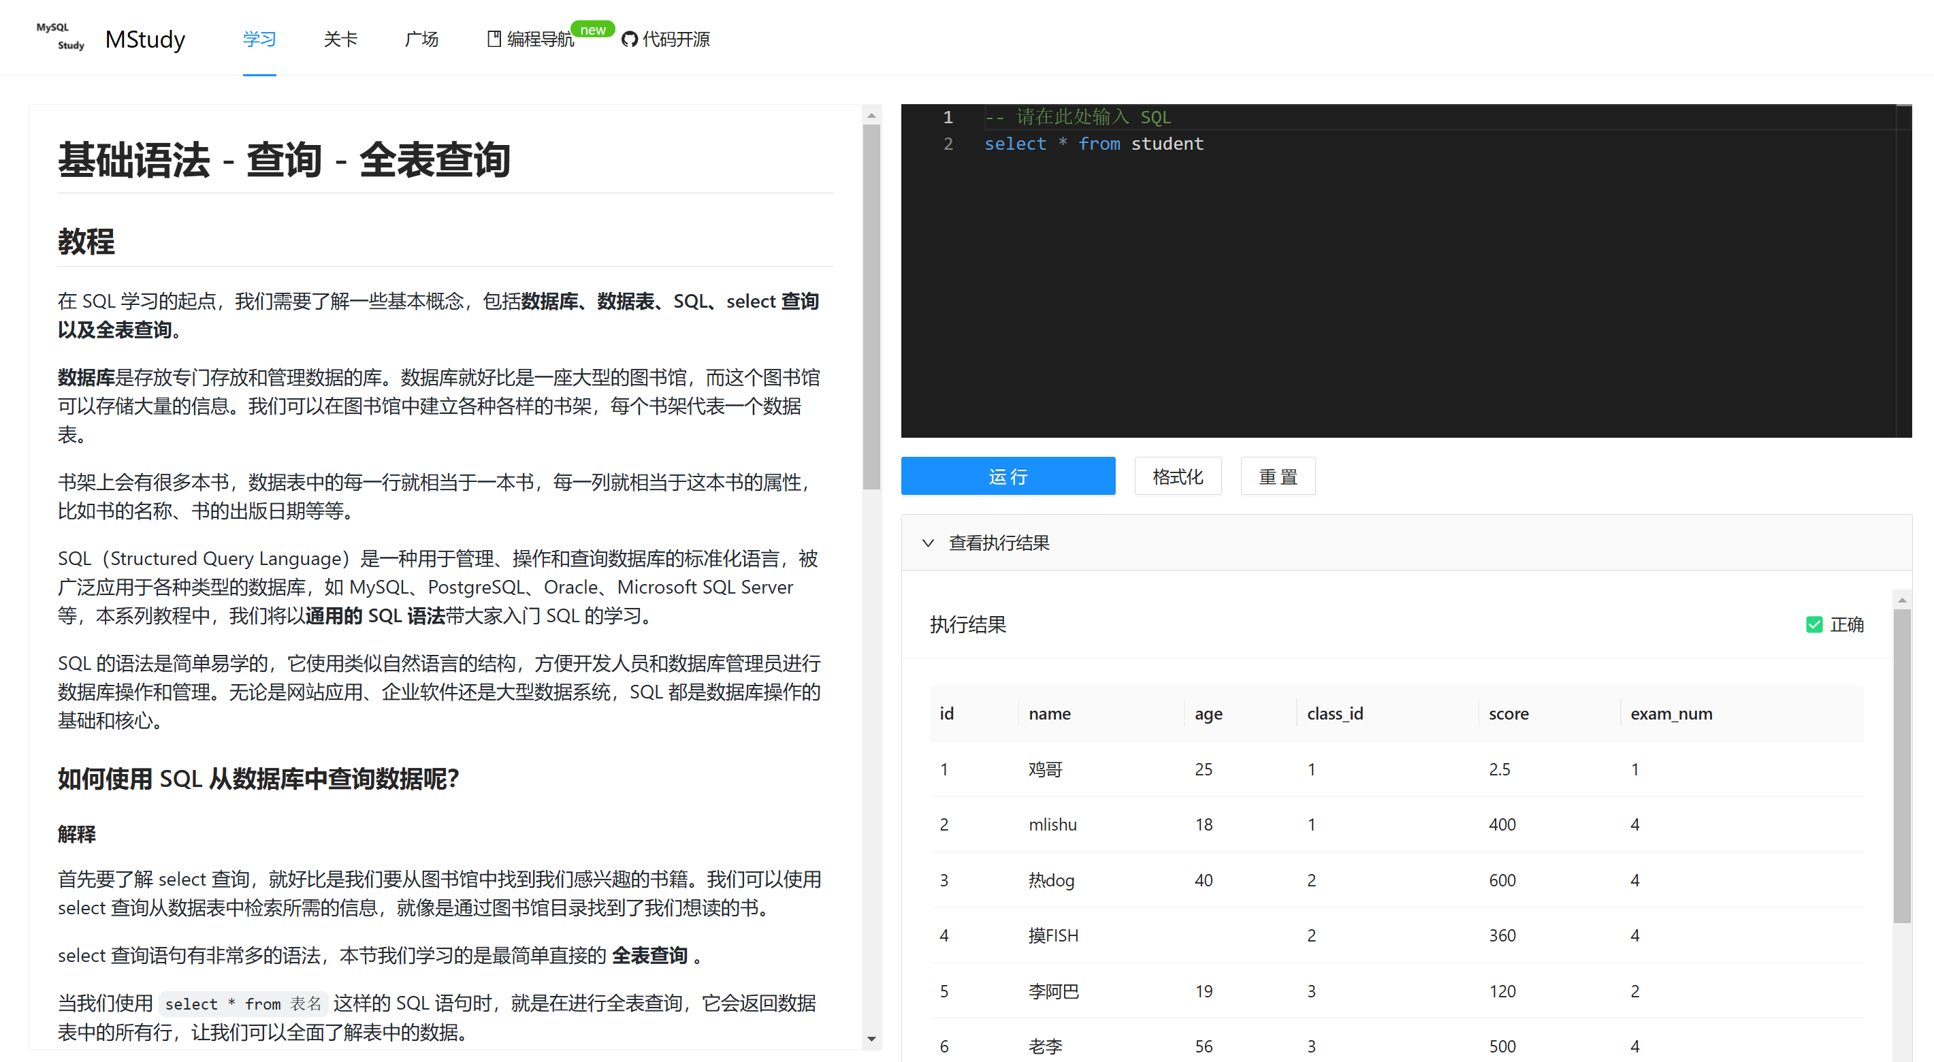Open the 代码开源 link
The width and height of the screenshot is (1934, 1062).
[x=676, y=39]
